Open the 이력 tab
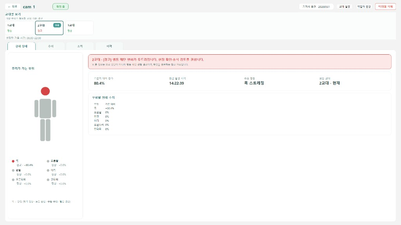Screen dimensions: 401x225 tap(109, 46)
